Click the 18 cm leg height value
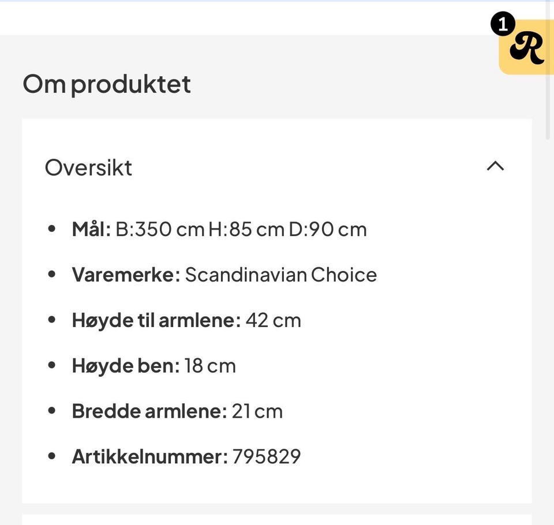Image resolution: width=554 pixels, height=525 pixels. pyautogui.click(x=210, y=366)
